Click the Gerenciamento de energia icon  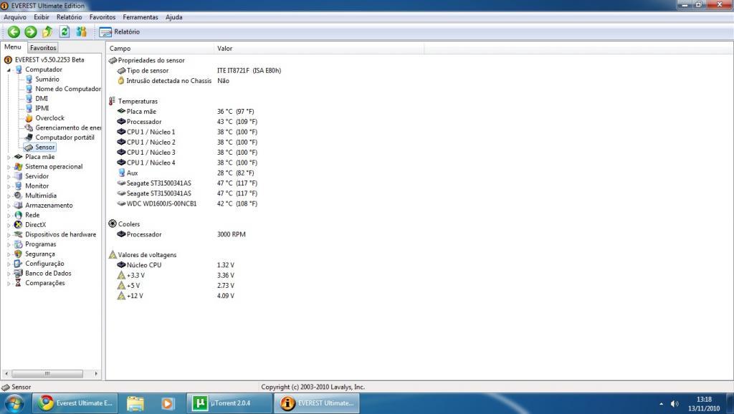pos(29,127)
